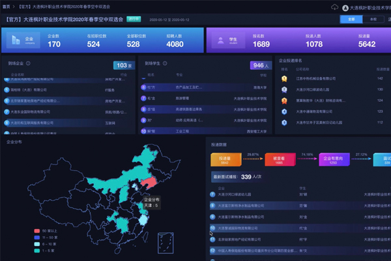Screen dimensions: 391x261
Task: Click the 进行中 status badge
Action: (133, 20)
